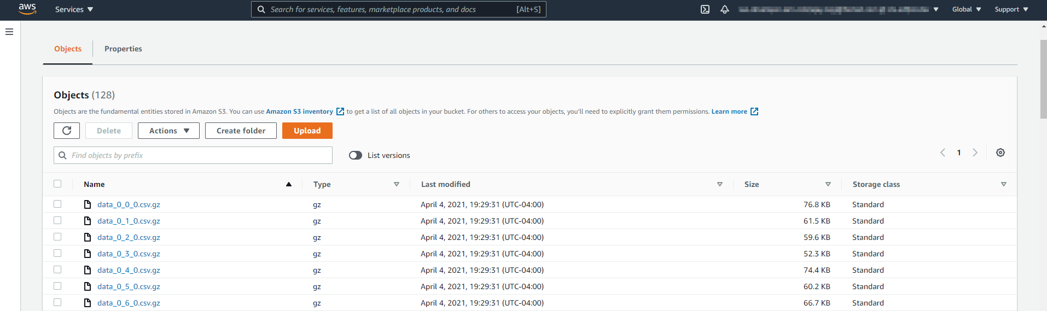The image size is (1047, 311).
Task: Open the Support dropdown menu
Action: point(1011,9)
